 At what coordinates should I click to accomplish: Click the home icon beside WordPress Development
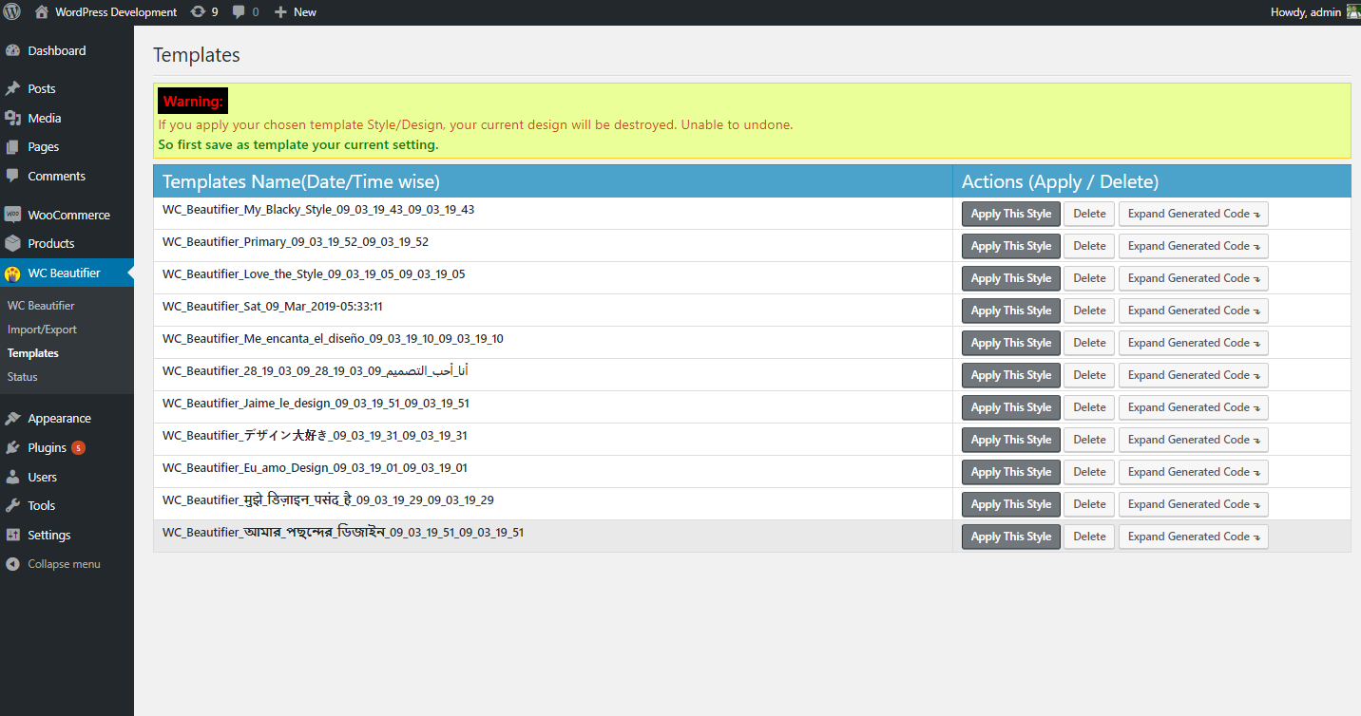pyautogui.click(x=42, y=12)
